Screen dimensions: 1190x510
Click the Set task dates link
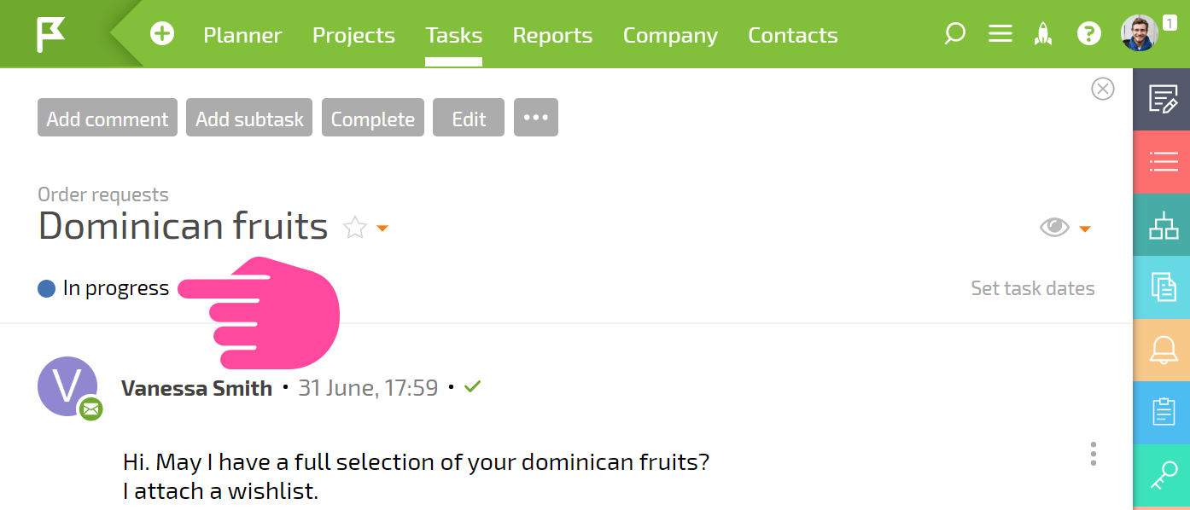[1033, 288]
